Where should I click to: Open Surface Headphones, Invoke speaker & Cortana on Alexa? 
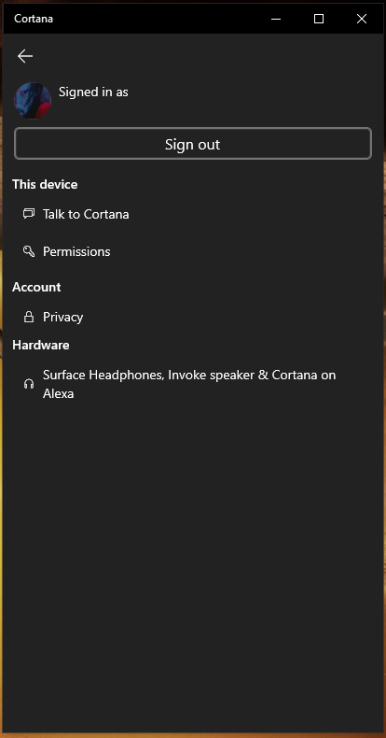pos(193,384)
